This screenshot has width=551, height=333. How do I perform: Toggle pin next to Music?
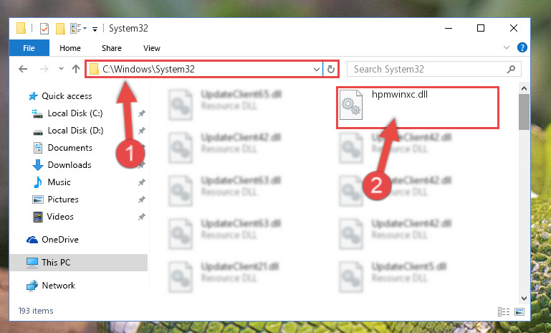click(x=141, y=182)
